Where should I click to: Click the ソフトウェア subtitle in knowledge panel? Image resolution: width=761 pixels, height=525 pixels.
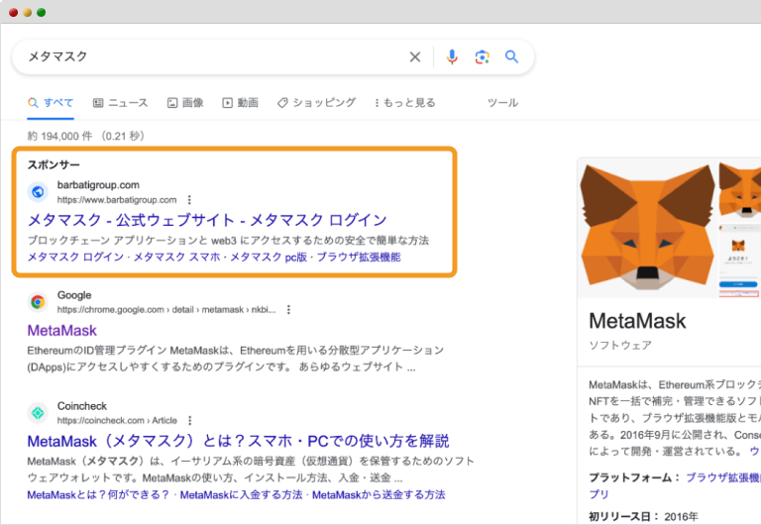[620, 346]
